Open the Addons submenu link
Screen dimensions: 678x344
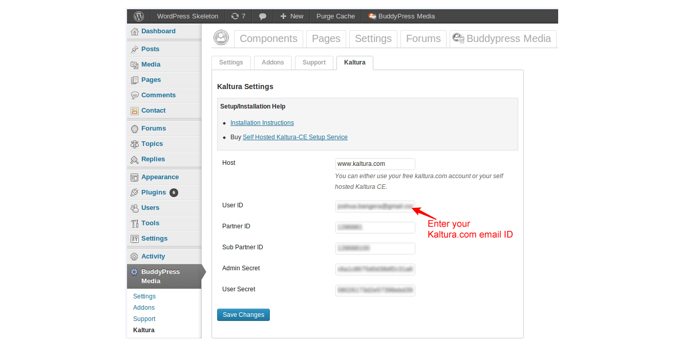tap(144, 308)
